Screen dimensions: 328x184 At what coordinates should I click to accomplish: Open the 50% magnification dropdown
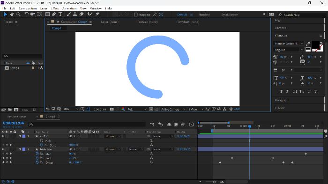click(71, 109)
